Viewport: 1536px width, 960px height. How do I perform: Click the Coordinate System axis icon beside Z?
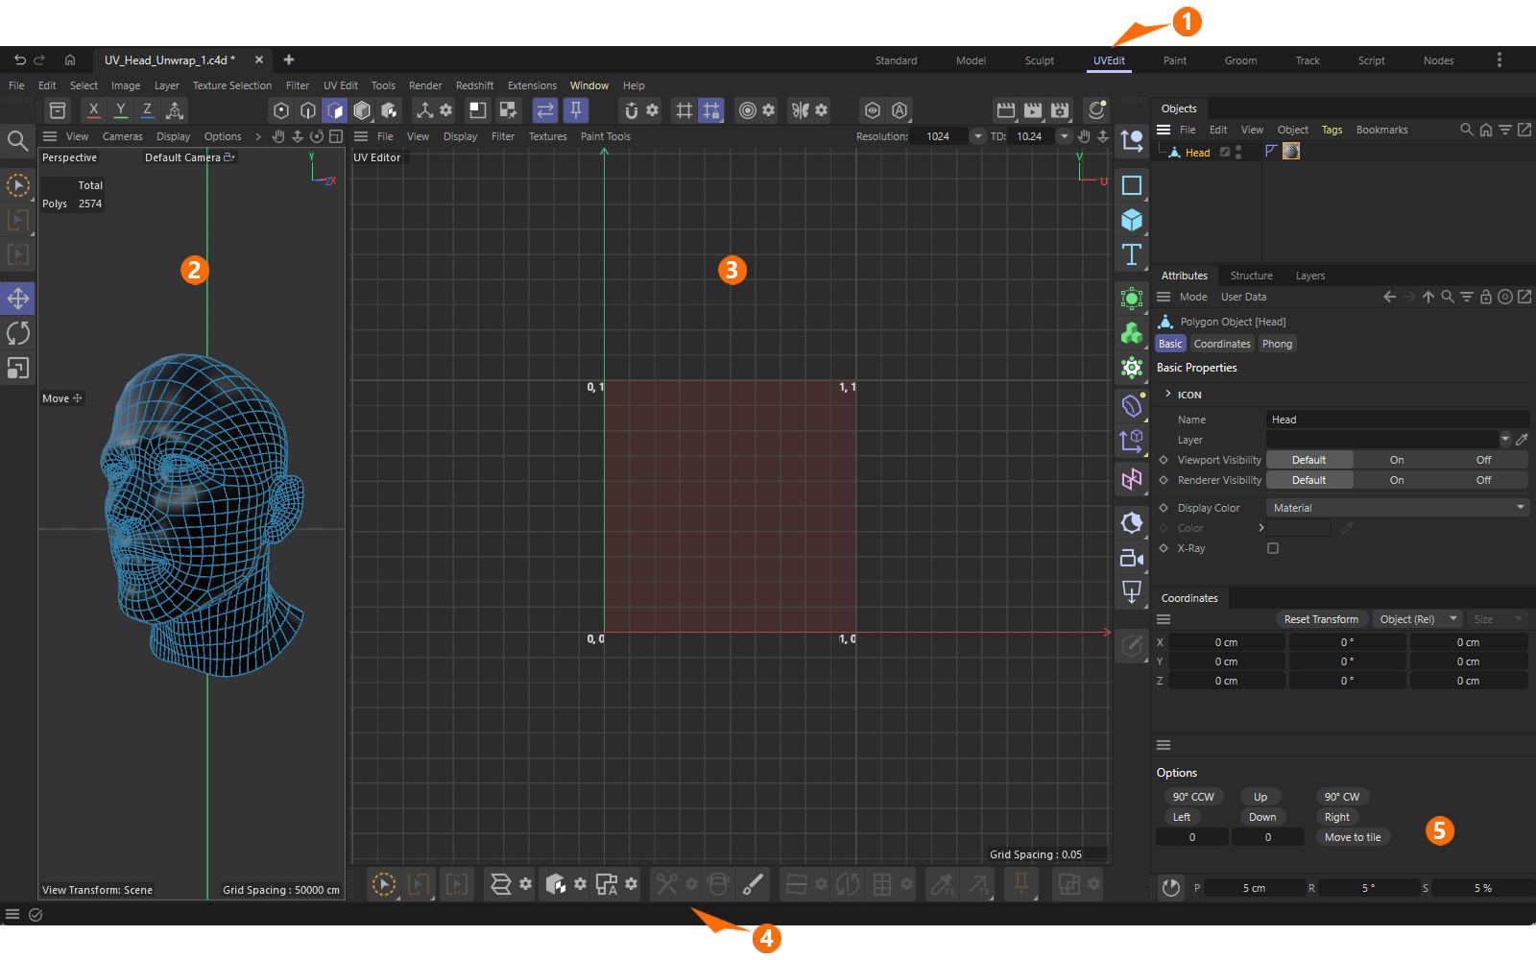(175, 110)
